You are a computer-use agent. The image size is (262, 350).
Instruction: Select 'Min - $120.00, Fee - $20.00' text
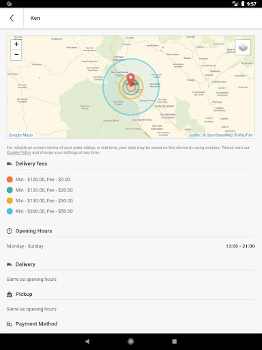pos(44,190)
